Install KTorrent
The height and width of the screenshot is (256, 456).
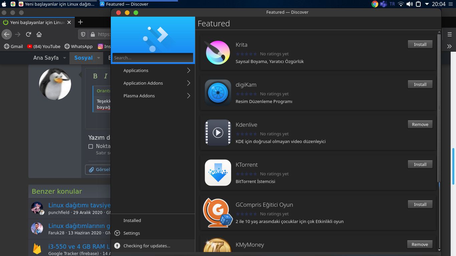420,164
